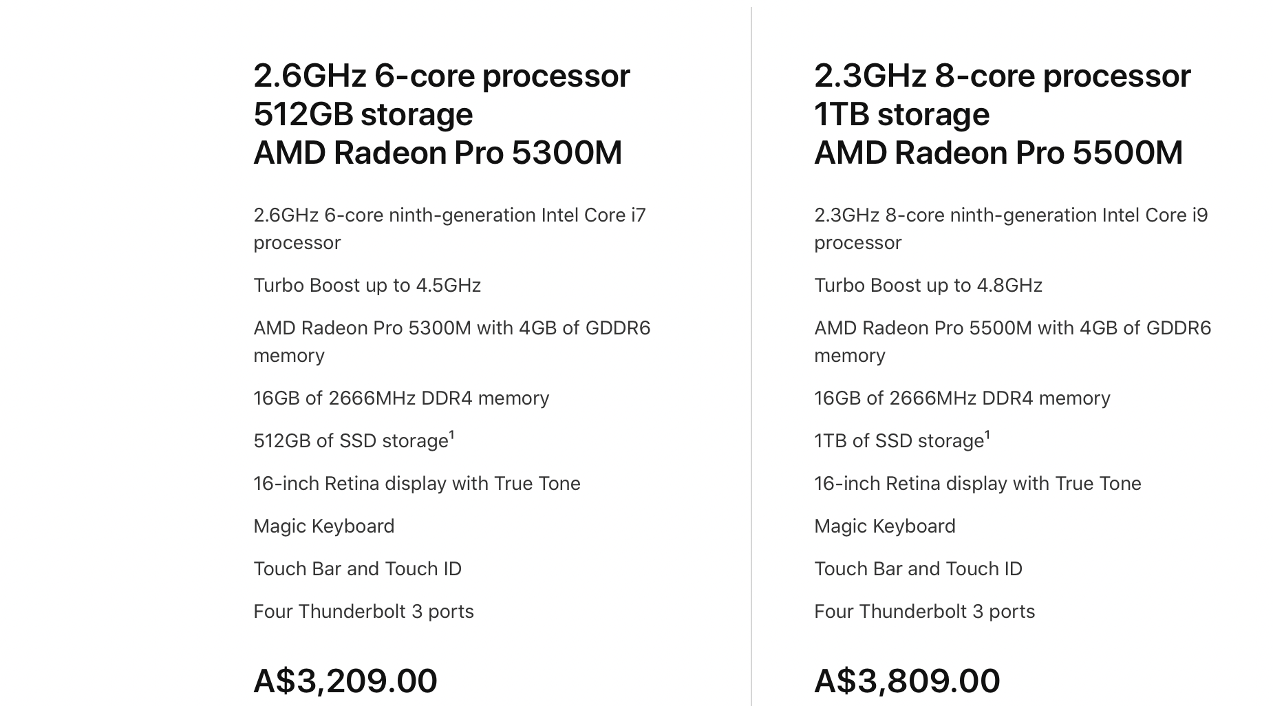Click the 1TB storage heading line

pos(901,114)
